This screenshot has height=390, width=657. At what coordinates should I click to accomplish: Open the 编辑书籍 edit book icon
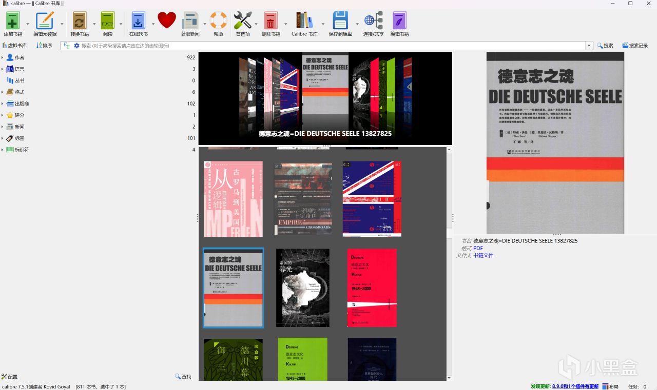tap(399, 20)
